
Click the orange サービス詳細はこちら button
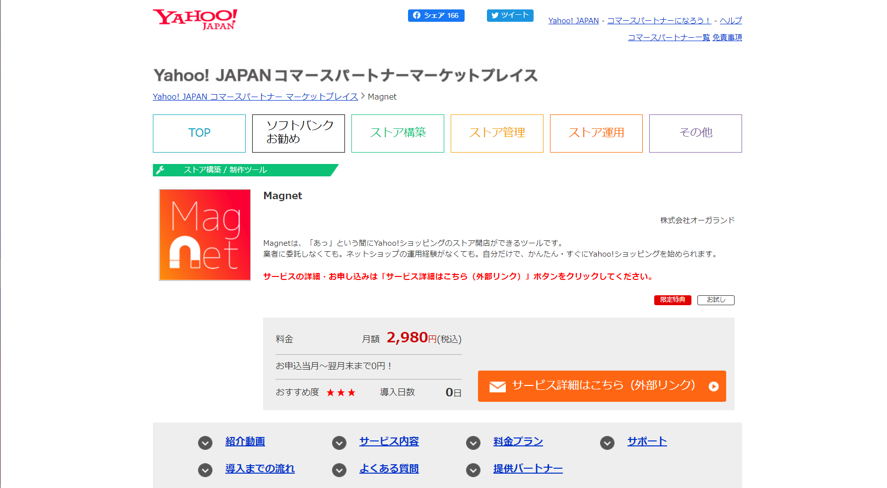(x=602, y=386)
